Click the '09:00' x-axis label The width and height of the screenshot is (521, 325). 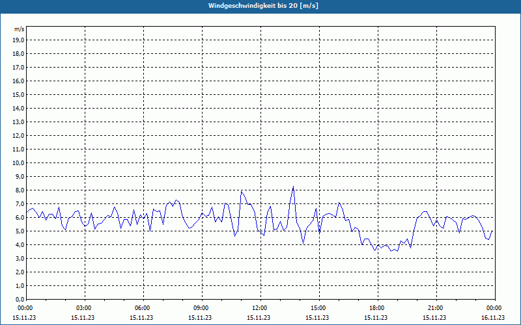click(x=201, y=308)
